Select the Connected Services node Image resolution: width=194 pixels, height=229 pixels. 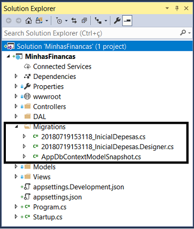(x=62, y=67)
